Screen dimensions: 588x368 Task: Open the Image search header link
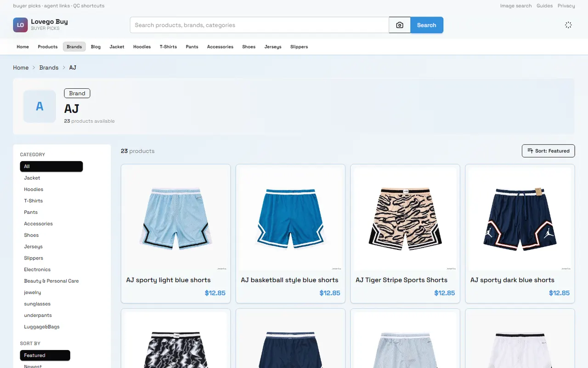516,6
